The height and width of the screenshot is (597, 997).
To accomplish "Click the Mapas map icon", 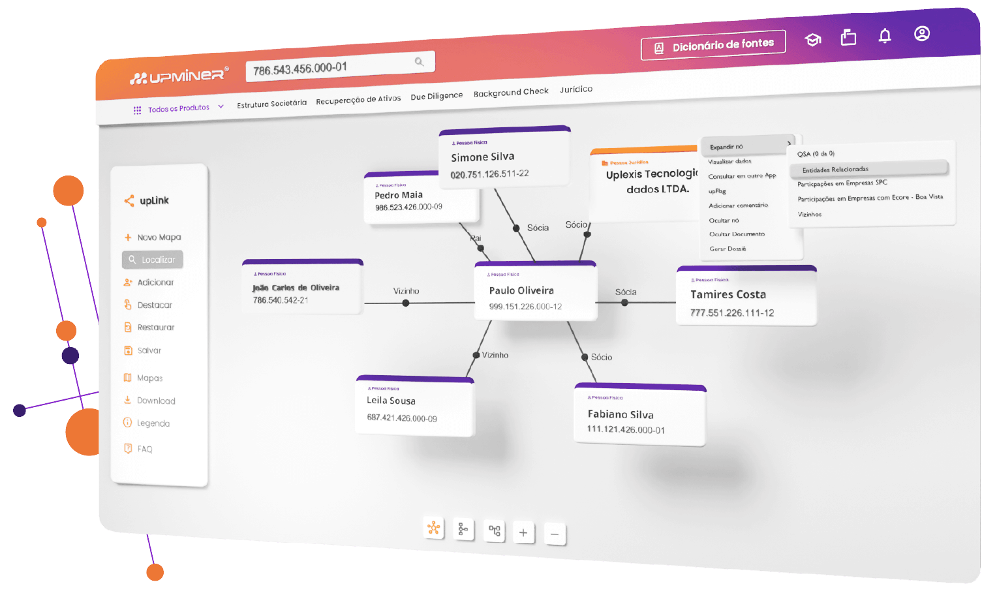I will [x=128, y=378].
